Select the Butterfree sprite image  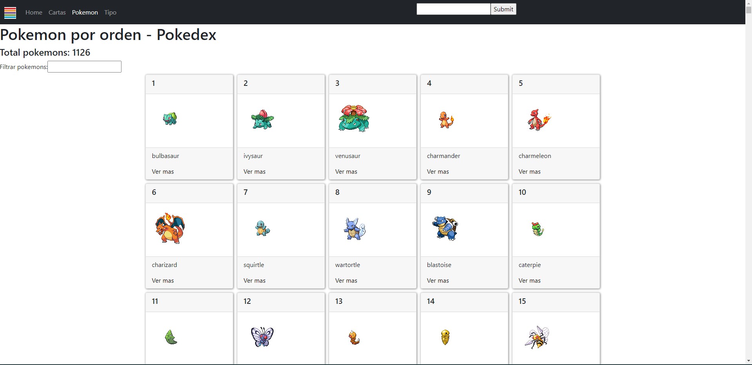[262, 337]
